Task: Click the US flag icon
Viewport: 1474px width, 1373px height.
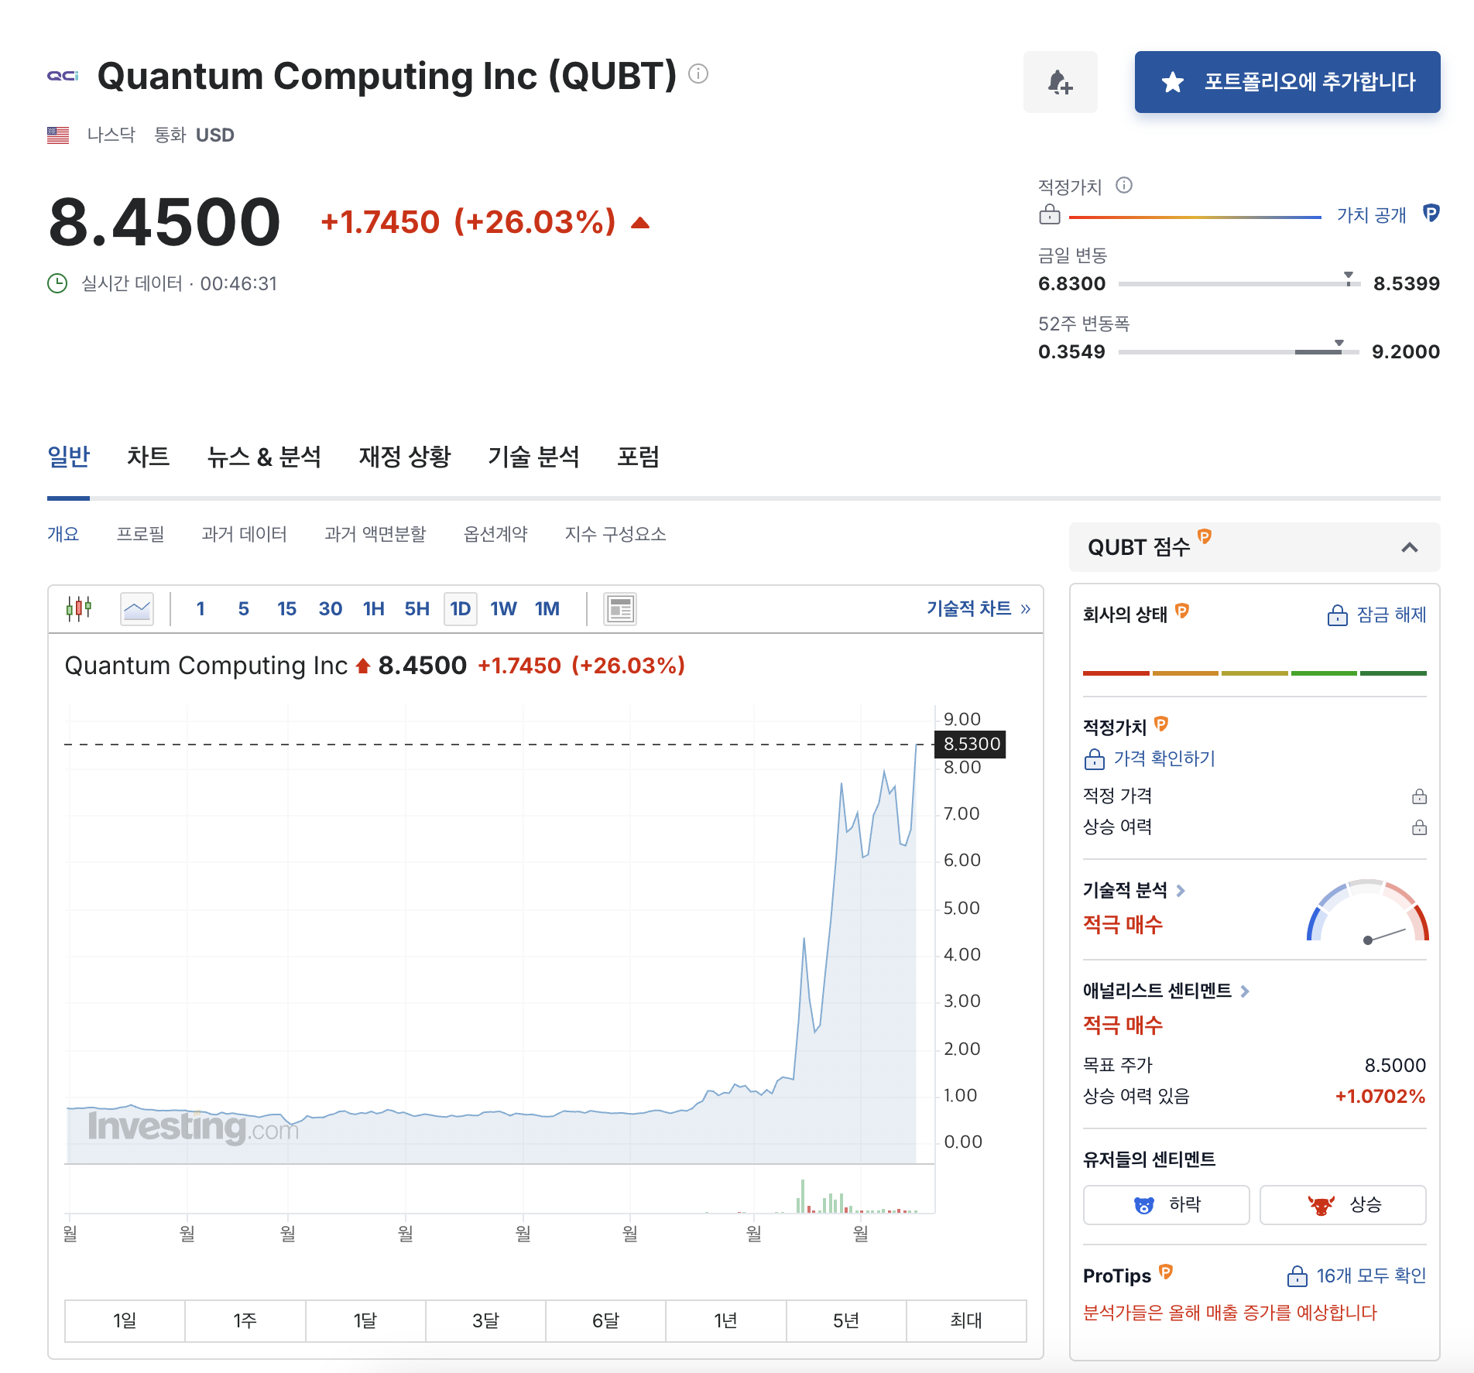Action: point(58,135)
